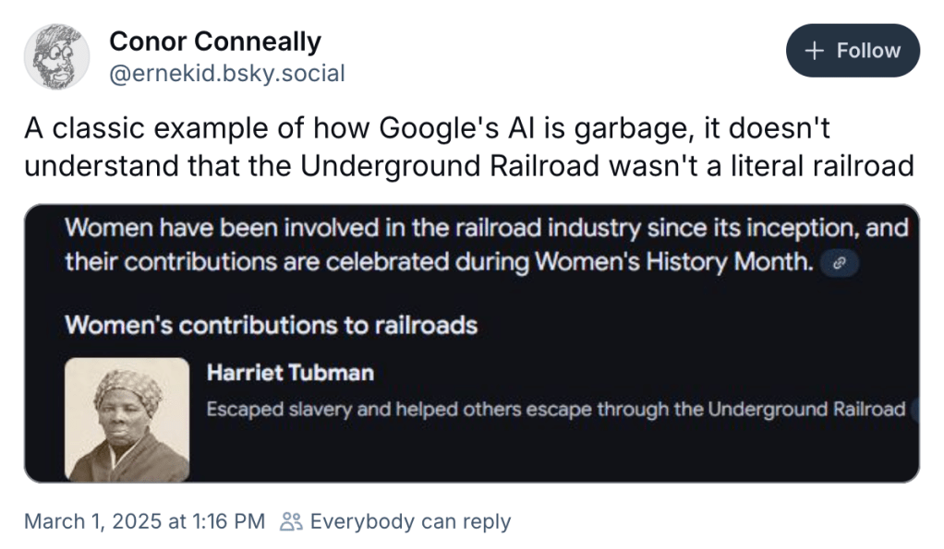The height and width of the screenshot is (549, 944).
Task: Select the Harriet Tubman name heading
Action: tap(290, 373)
